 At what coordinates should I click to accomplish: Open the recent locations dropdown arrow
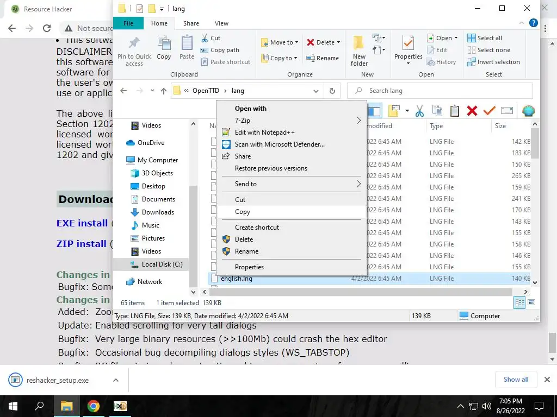pos(152,91)
